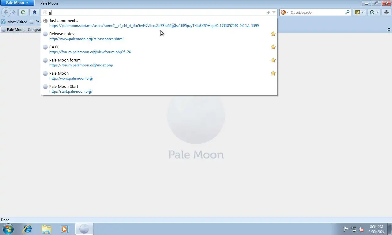
Task: Open the bookmarks menu button
Action: (x=357, y=12)
